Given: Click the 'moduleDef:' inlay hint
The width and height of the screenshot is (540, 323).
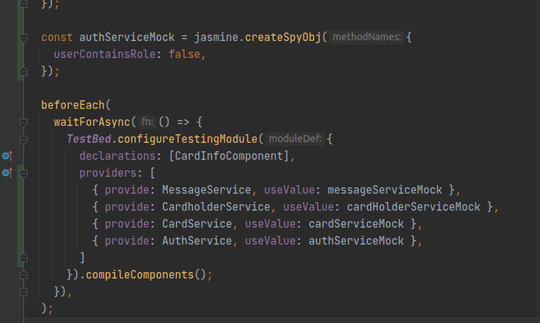Looking at the screenshot, I should 295,139.
